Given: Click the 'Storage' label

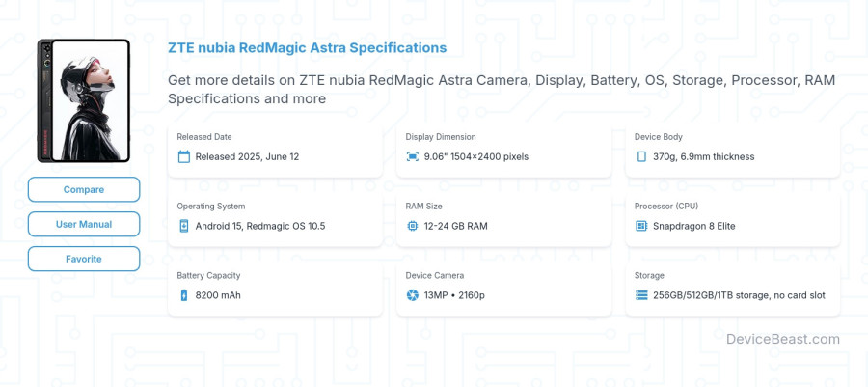Looking at the screenshot, I should [649, 275].
